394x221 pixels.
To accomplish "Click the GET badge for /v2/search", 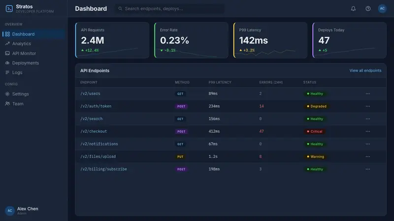I will click(x=180, y=119).
